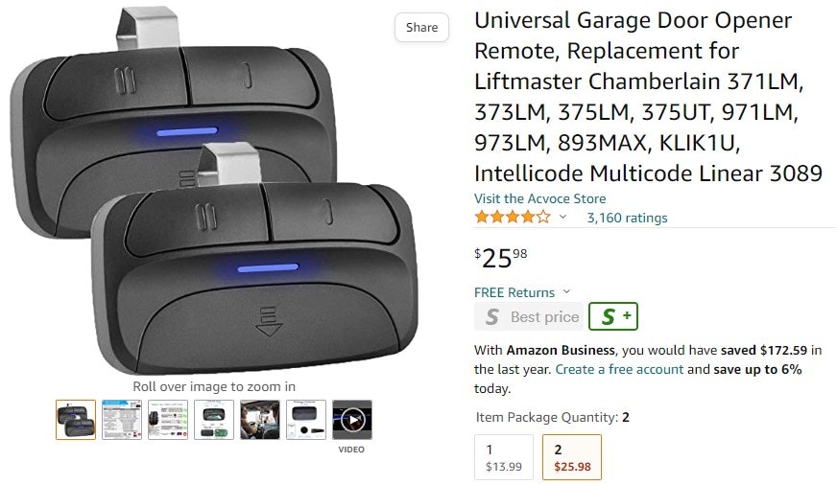
Task: Click the grey S Best price badge
Action: [529, 316]
